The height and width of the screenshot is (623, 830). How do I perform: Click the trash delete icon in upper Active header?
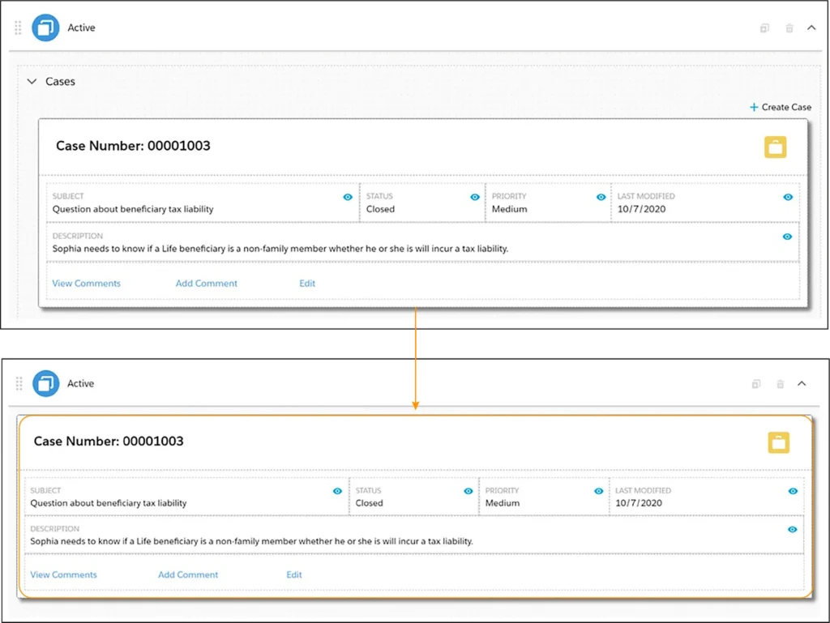tap(789, 28)
